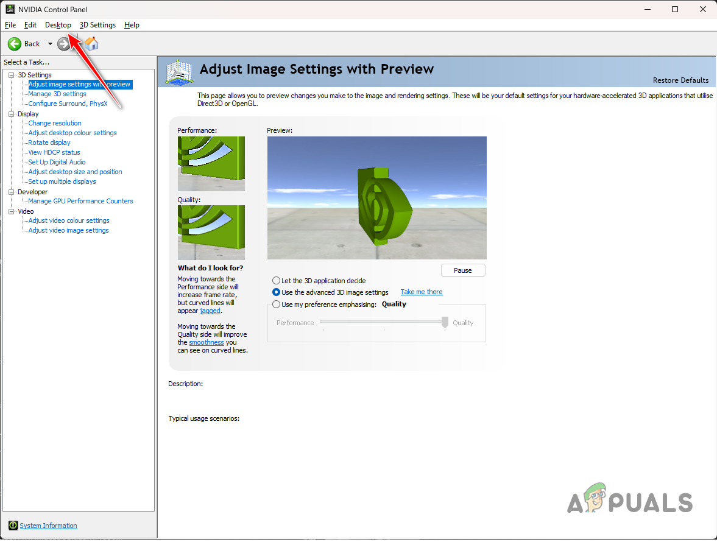The height and width of the screenshot is (542, 717).
Task: Open Set Up Digital Audio task
Action: pyautogui.click(x=57, y=162)
